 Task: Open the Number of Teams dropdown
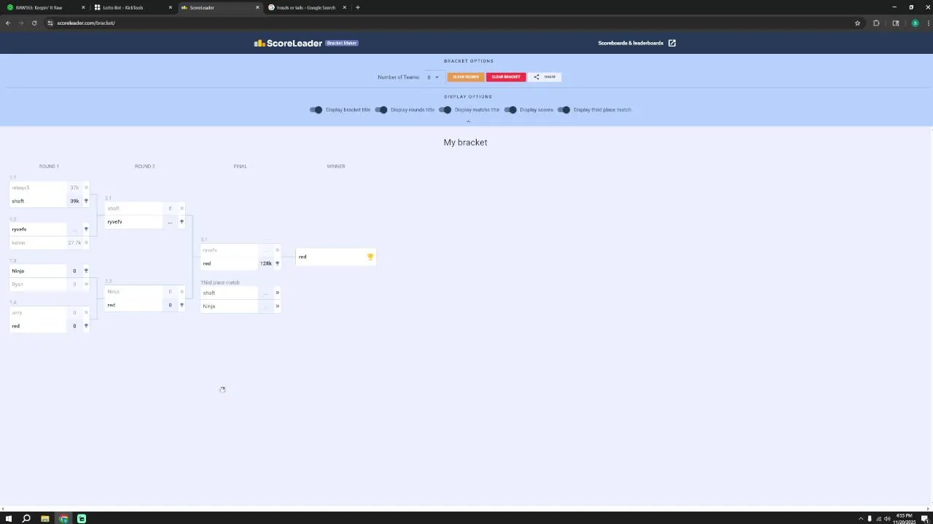(x=433, y=77)
